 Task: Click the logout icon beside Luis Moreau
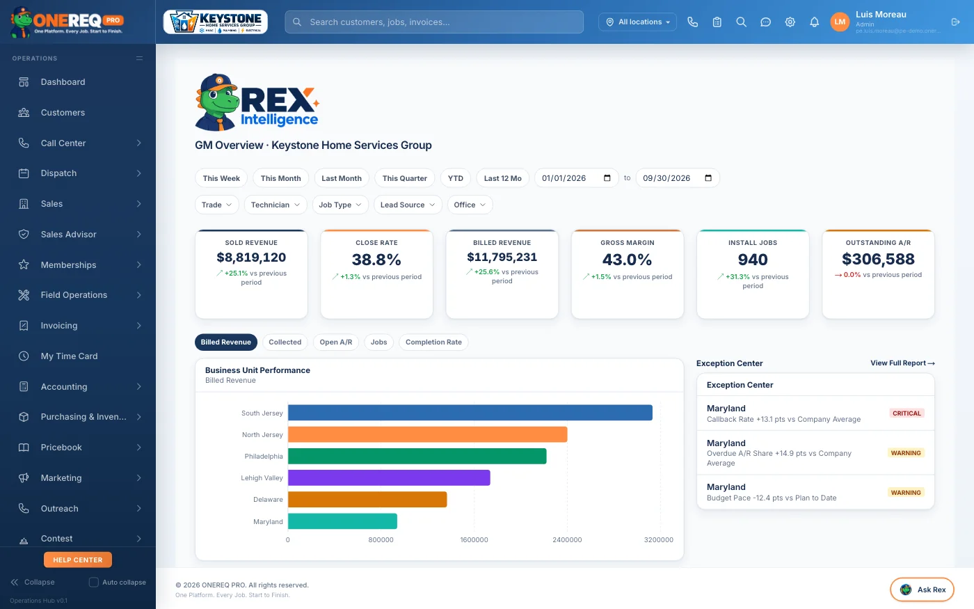pyautogui.click(x=955, y=22)
